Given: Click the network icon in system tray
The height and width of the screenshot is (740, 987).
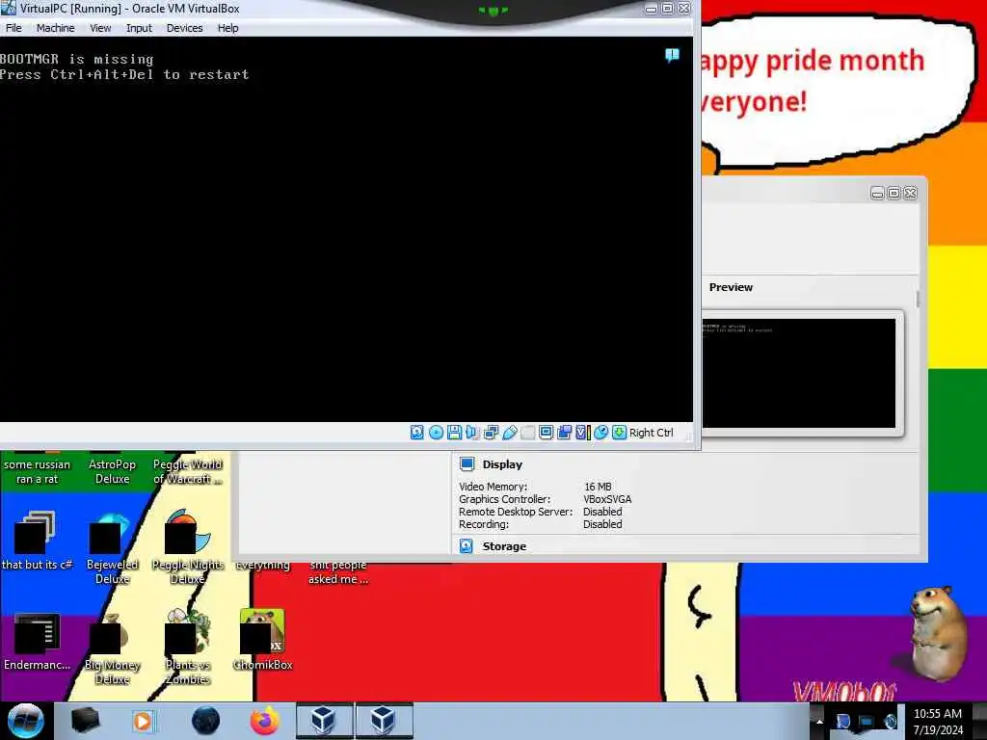Looking at the screenshot, I should (x=867, y=722).
